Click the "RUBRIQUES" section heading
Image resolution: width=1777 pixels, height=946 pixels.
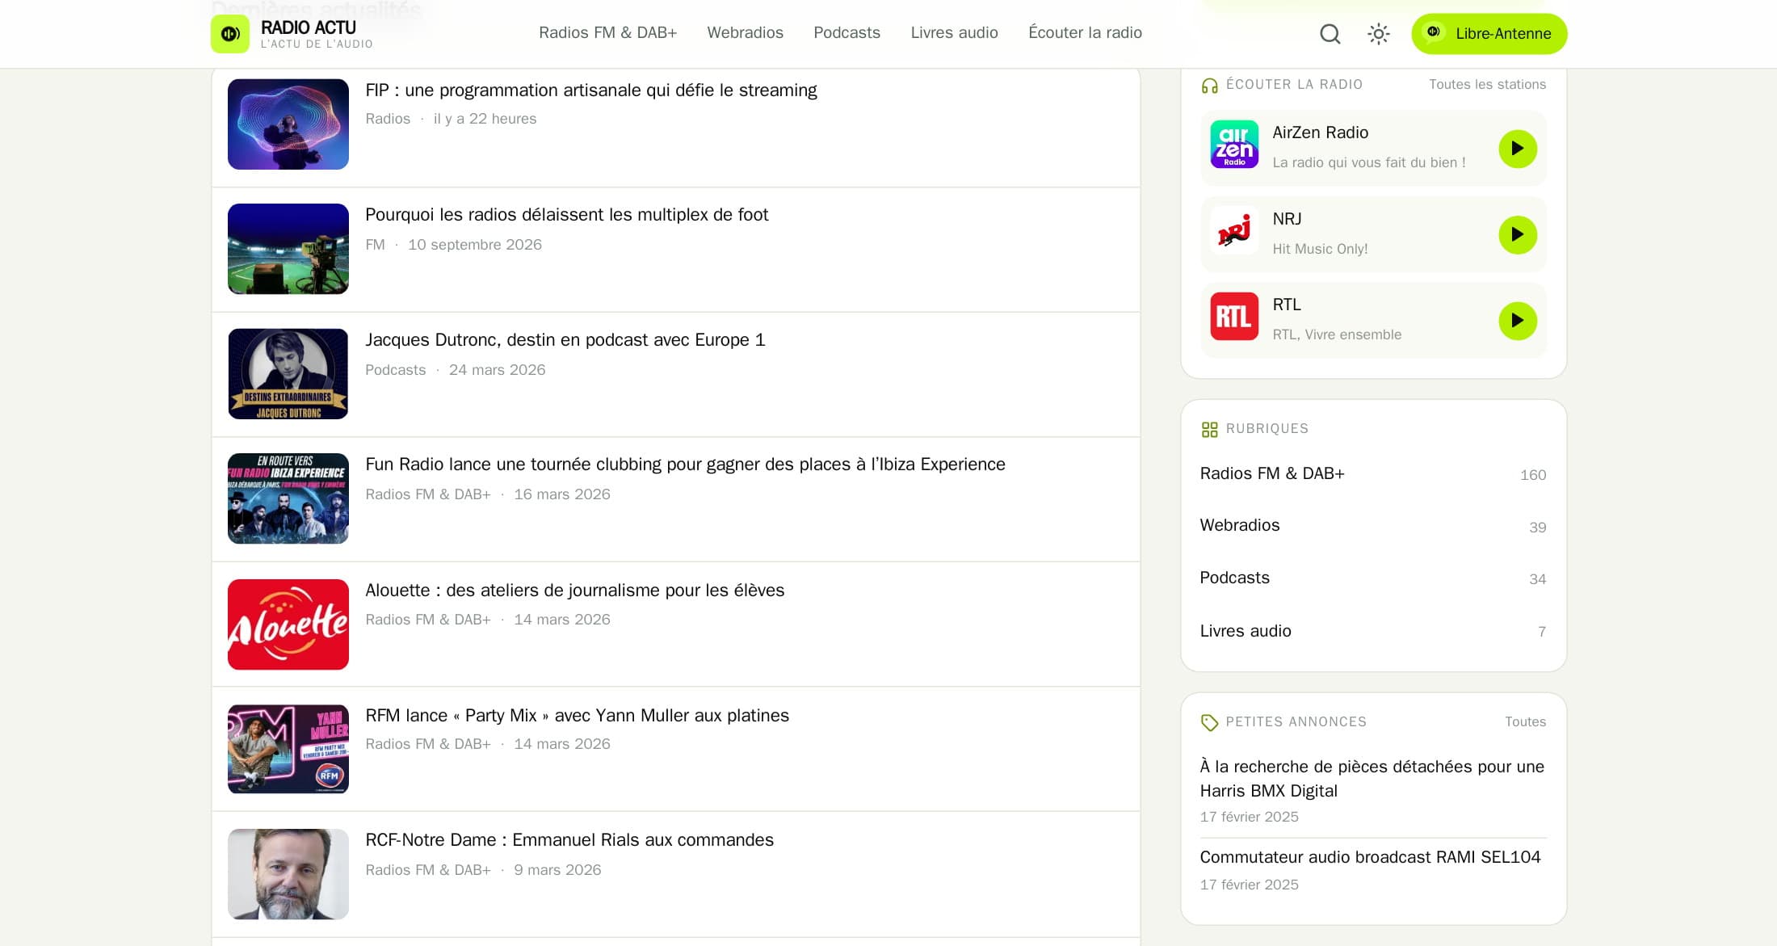pos(1267,429)
